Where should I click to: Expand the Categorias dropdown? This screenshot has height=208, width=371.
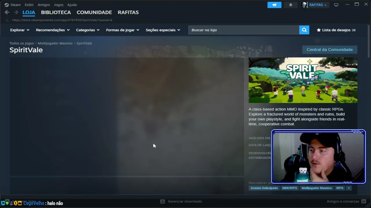tap(88, 30)
